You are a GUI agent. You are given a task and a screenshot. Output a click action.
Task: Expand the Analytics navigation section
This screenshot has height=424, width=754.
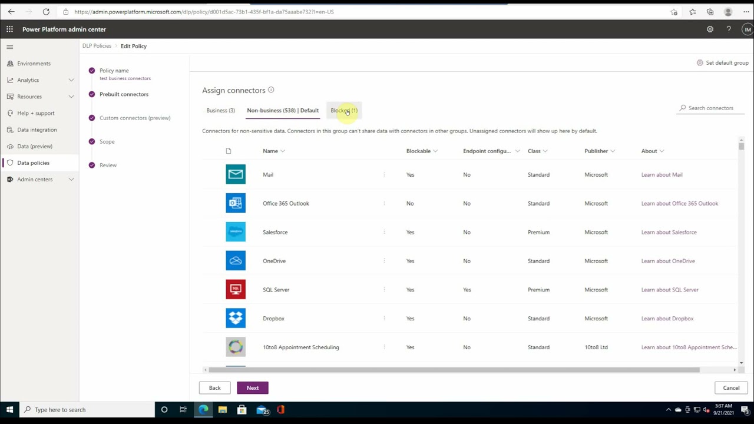(71, 80)
